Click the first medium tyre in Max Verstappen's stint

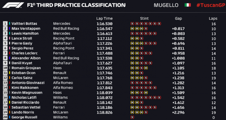[132, 29]
